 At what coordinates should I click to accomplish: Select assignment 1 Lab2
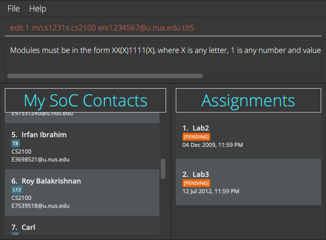[248, 136]
